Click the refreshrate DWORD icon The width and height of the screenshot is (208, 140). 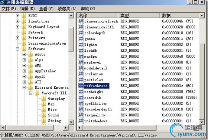[x=81, y=86]
